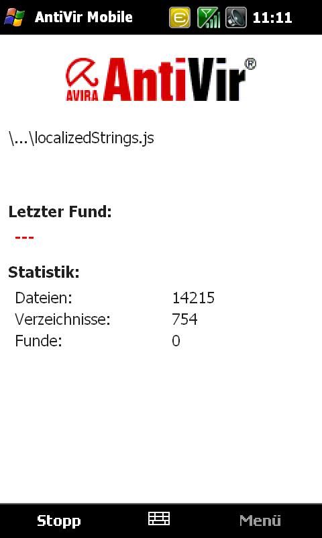The height and width of the screenshot is (538, 322).
Task: Click the AntiVir Mobile title text
Action: (x=83, y=17)
